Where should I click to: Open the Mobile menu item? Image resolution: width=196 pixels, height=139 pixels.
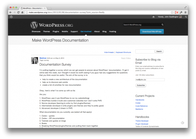[65, 32]
